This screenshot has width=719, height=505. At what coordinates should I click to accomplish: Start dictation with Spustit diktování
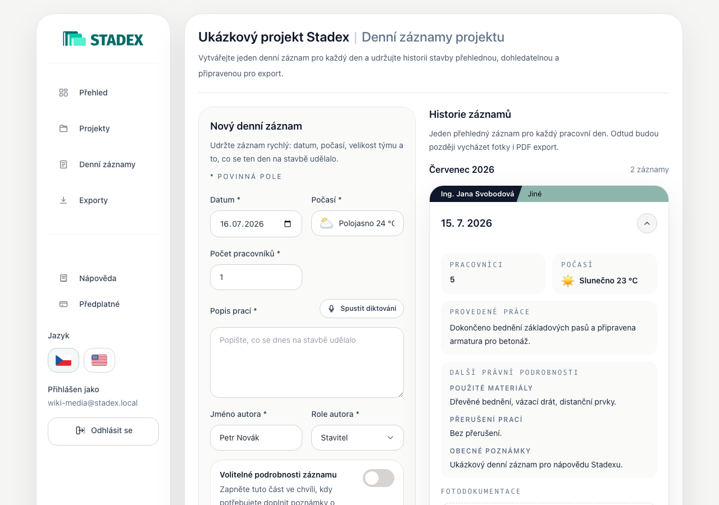pos(362,309)
